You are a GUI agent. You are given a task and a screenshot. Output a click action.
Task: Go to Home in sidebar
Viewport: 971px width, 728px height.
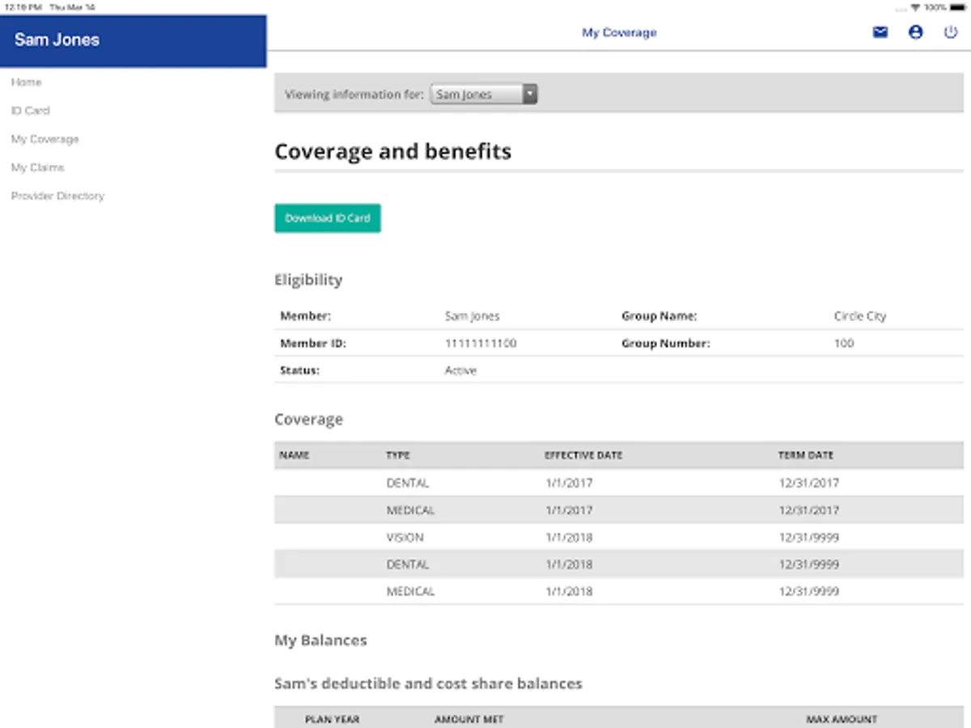[27, 83]
